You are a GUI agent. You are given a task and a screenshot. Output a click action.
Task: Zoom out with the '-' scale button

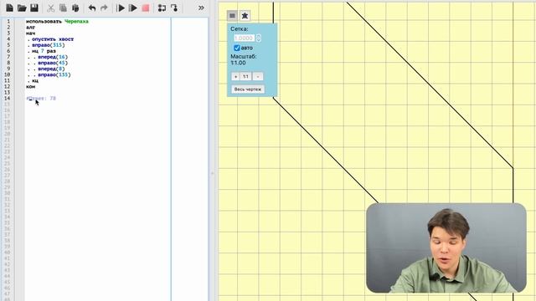tap(258, 76)
